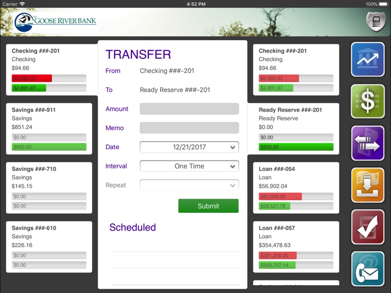Image resolution: width=391 pixels, height=293 pixels.
Task: Click the green $58,527.78 bar in Loan ###-054
Action: 275,206
